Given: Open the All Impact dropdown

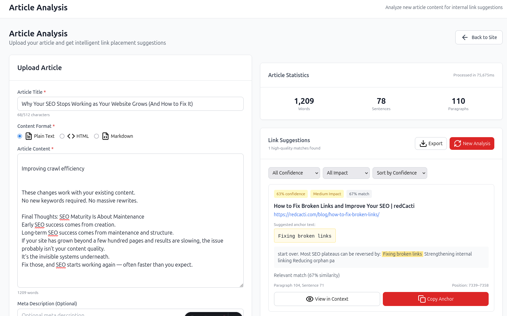Looking at the screenshot, I should pyautogui.click(x=346, y=173).
